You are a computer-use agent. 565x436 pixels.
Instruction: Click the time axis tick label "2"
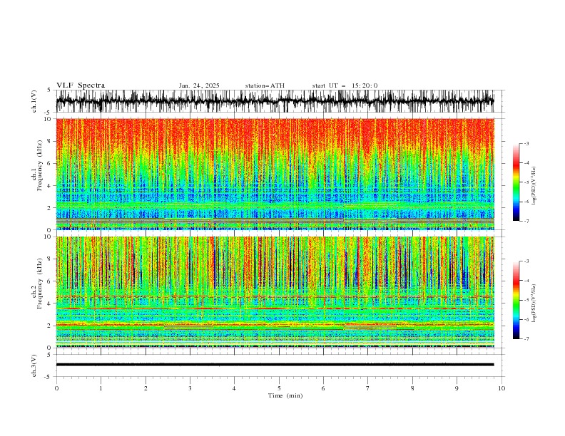tap(146, 388)
